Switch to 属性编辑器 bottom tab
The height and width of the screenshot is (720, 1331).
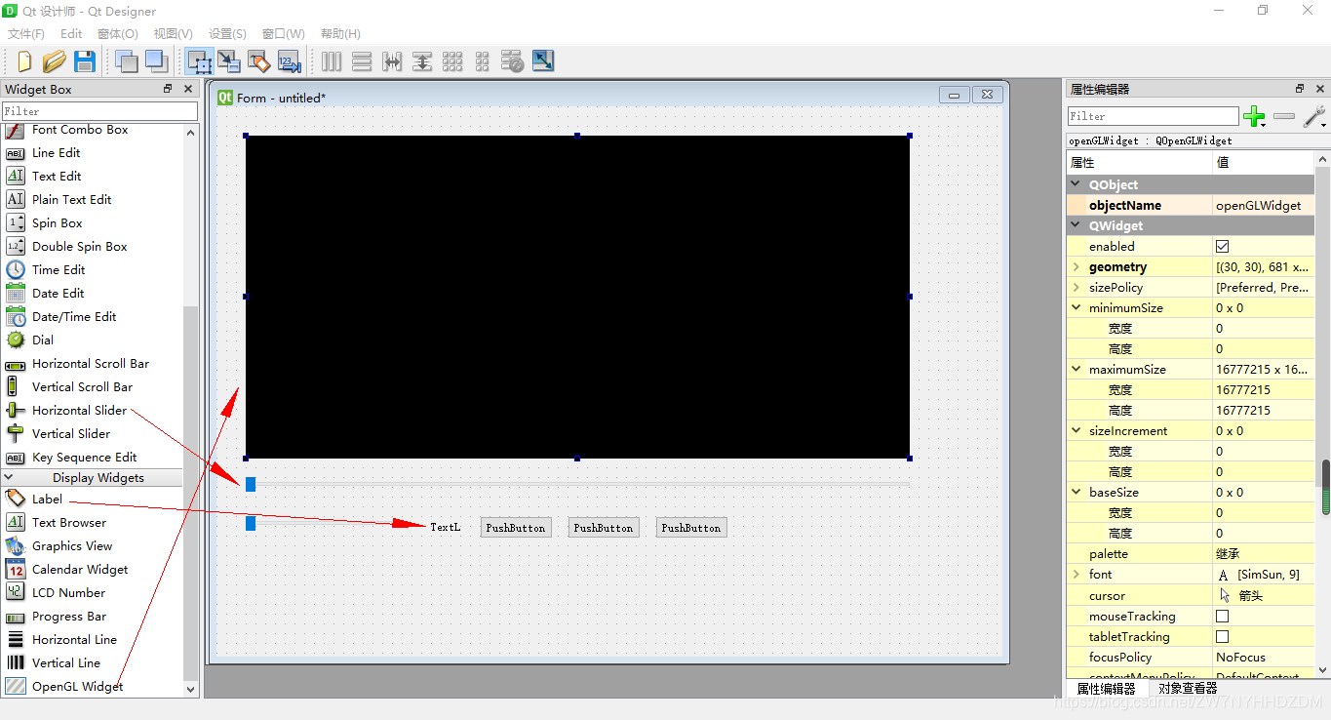(1107, 689)
